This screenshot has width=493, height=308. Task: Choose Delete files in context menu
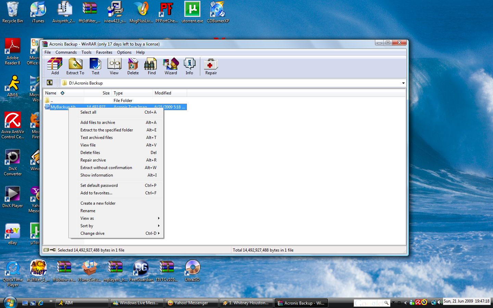pyautogui.click(x=116, y=153)
